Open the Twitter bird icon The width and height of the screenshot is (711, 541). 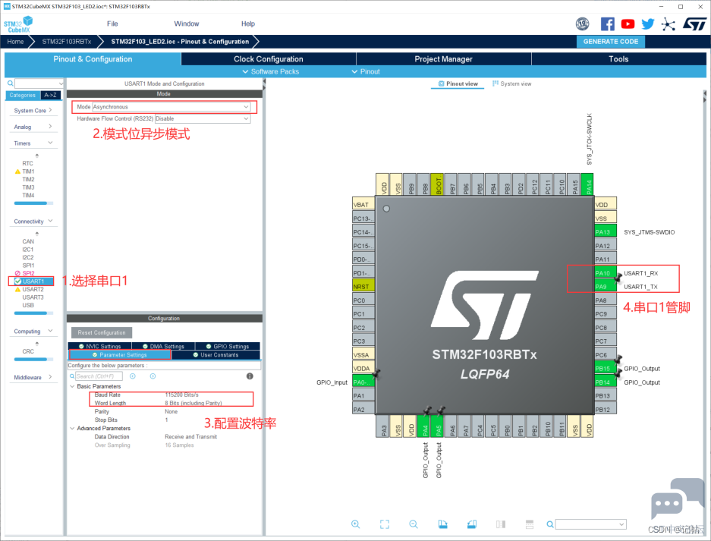coord(648,24)
